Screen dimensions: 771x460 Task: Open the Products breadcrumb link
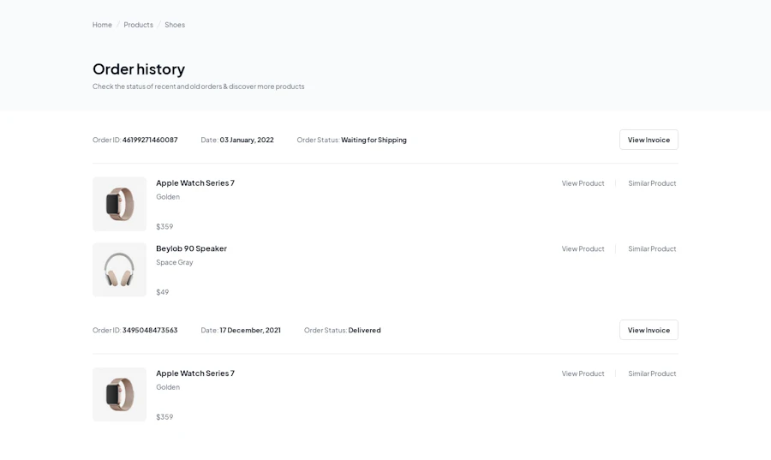point(138,25)
